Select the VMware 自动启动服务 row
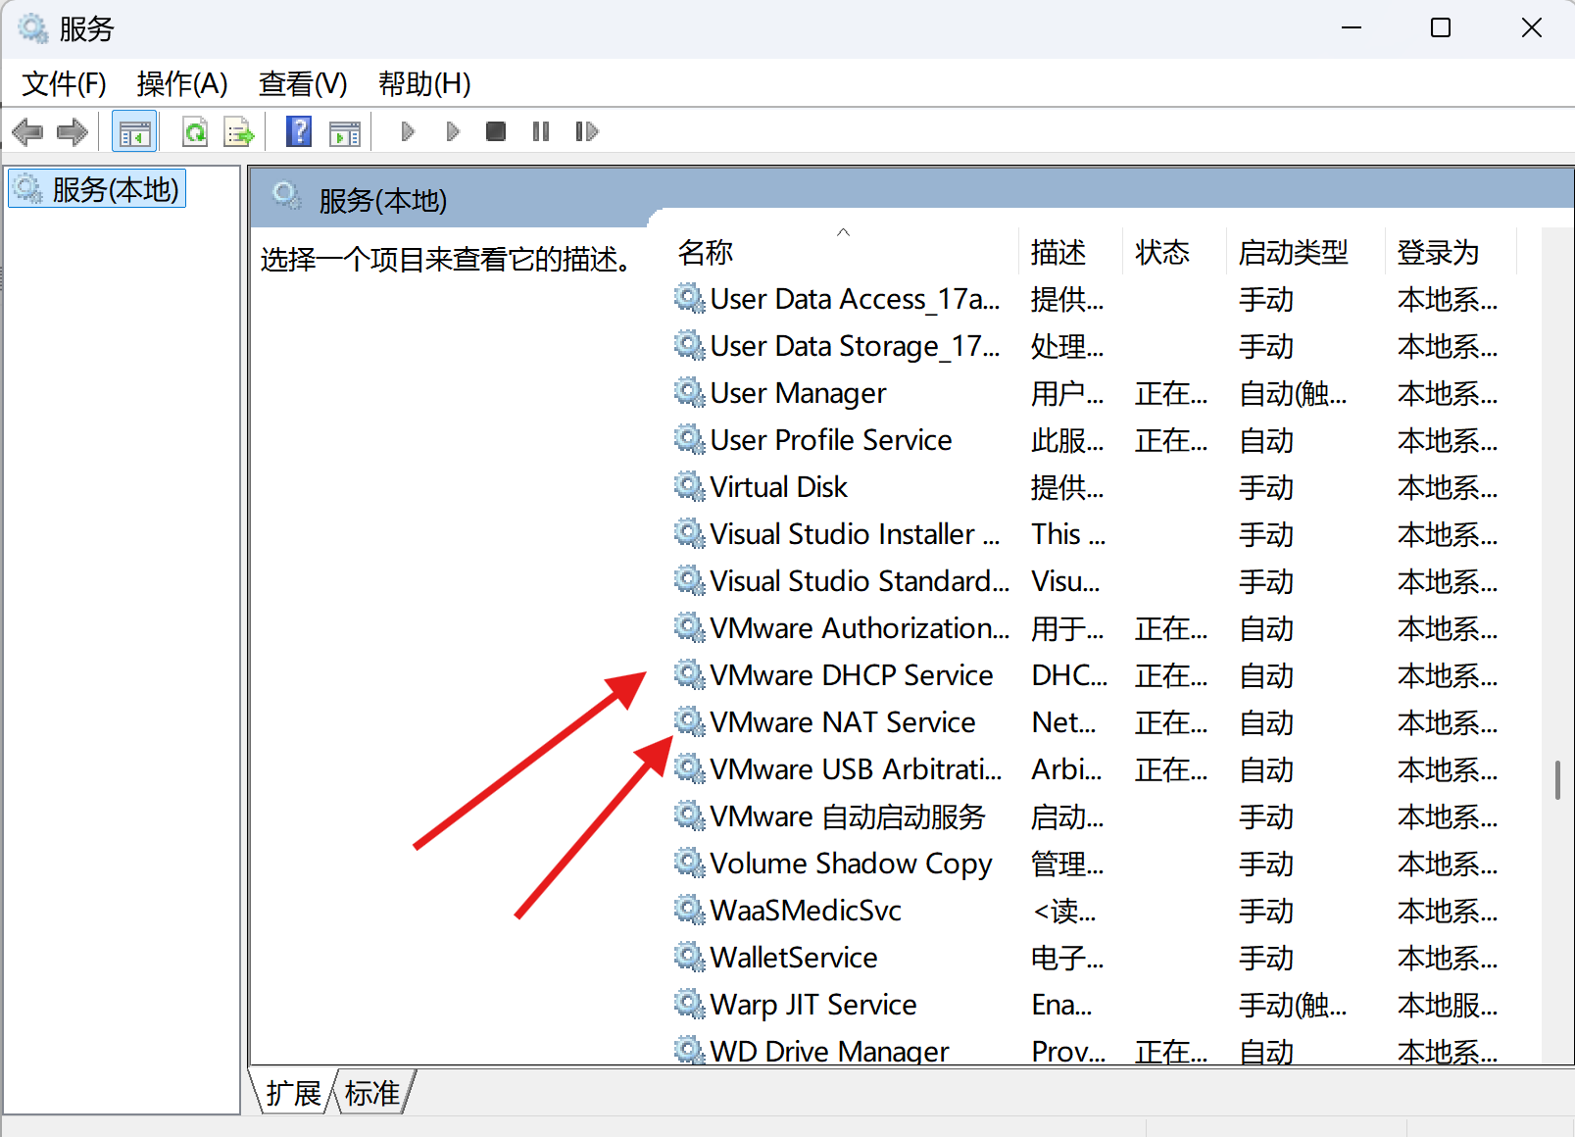 (x=1094, y=816)
